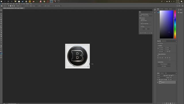Select the Hand tool
184x104 pixels.
(1, 46)
